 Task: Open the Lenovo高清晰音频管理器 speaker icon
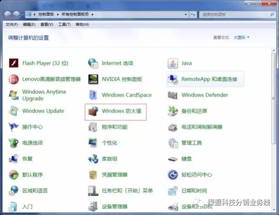[14, 79]
